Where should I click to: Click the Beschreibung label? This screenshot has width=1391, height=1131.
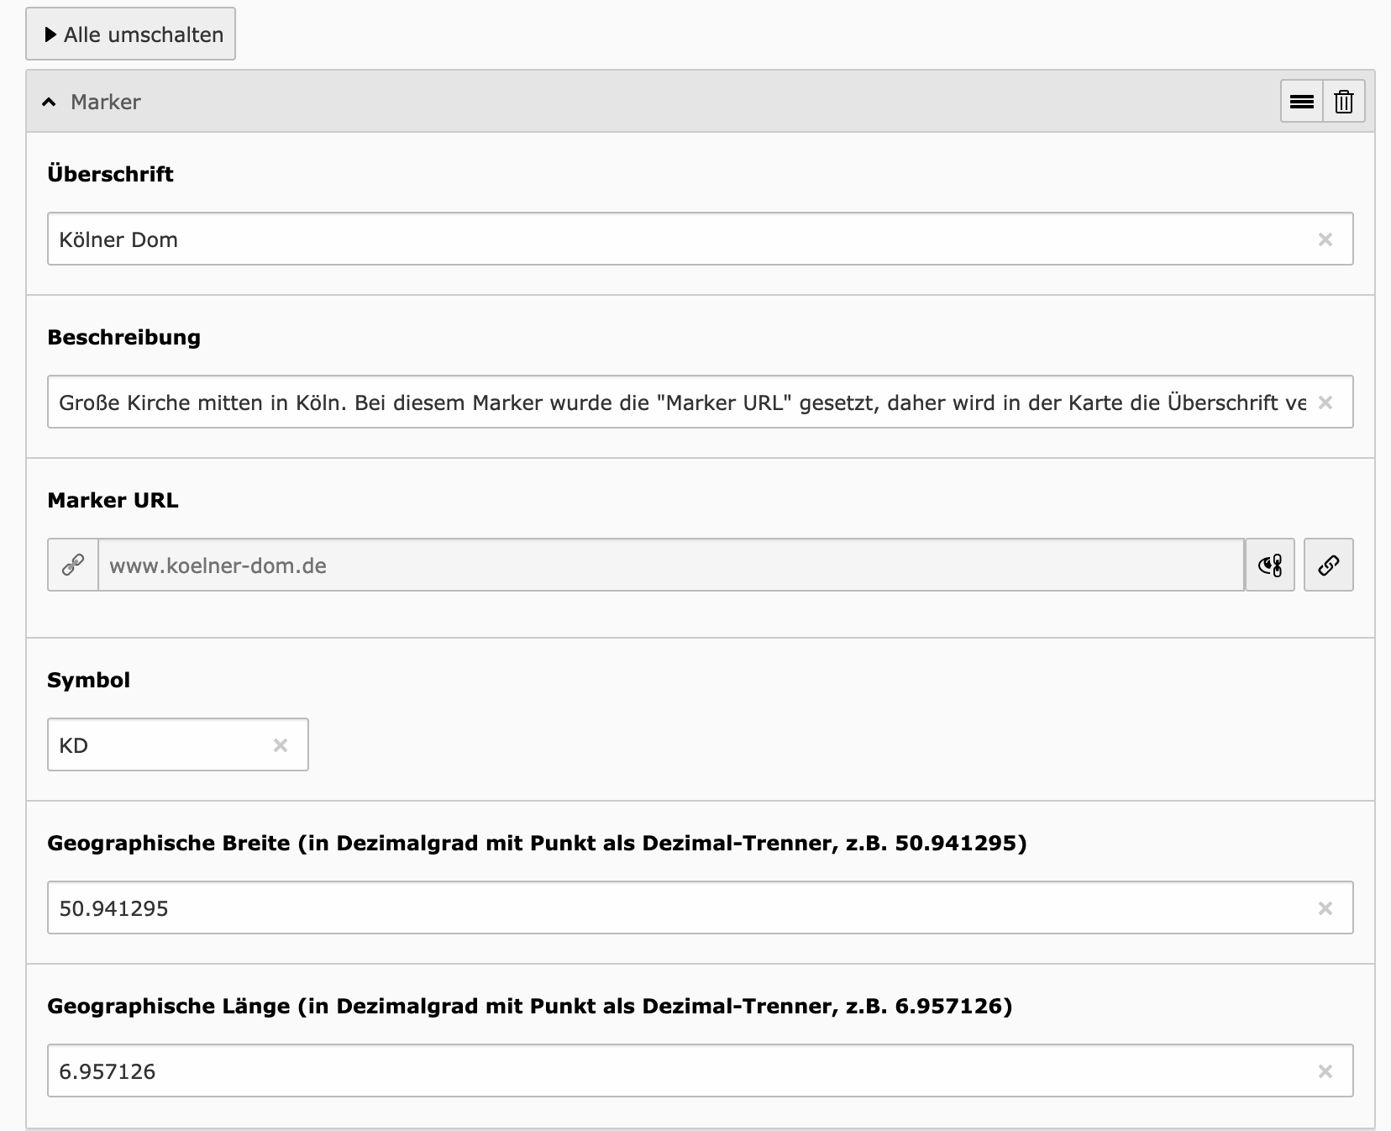[x=123, y=338]
